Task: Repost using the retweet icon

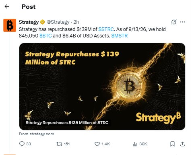Action: 59,144
